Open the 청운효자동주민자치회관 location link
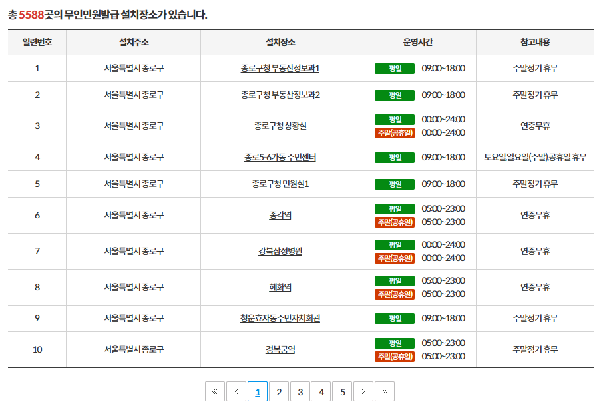Image resolution: width=607 pixels, height=408 pixels. [x=279, y=318]
